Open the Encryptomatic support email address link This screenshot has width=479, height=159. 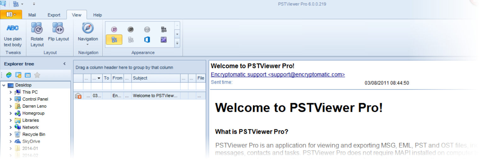[x=278, y=74]
